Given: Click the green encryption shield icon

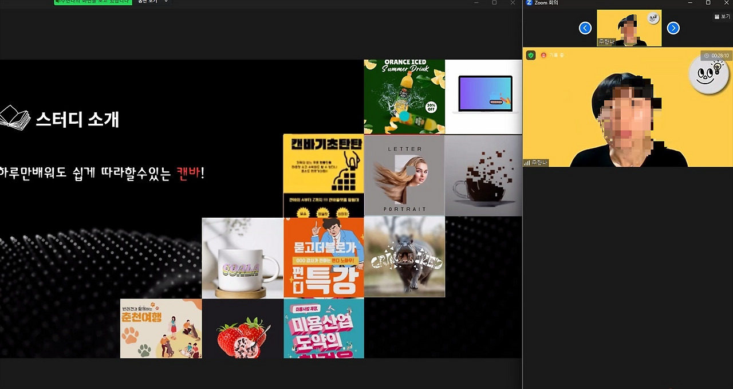Looking at the screenshot, I should pos(531,55).
